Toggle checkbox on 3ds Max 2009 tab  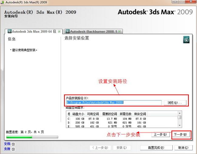59,31
